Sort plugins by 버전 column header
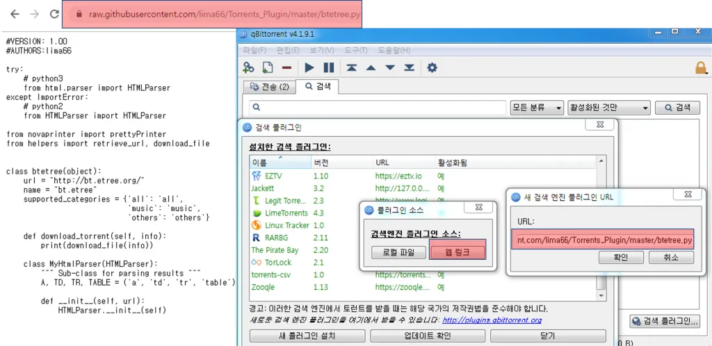The width and height of the screenshot is (712, 346). point(342,163)
